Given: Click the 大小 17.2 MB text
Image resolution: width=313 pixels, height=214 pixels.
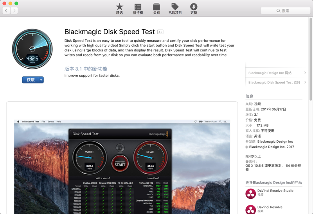Looking at the screenshot, I should [x=257, y=125].
